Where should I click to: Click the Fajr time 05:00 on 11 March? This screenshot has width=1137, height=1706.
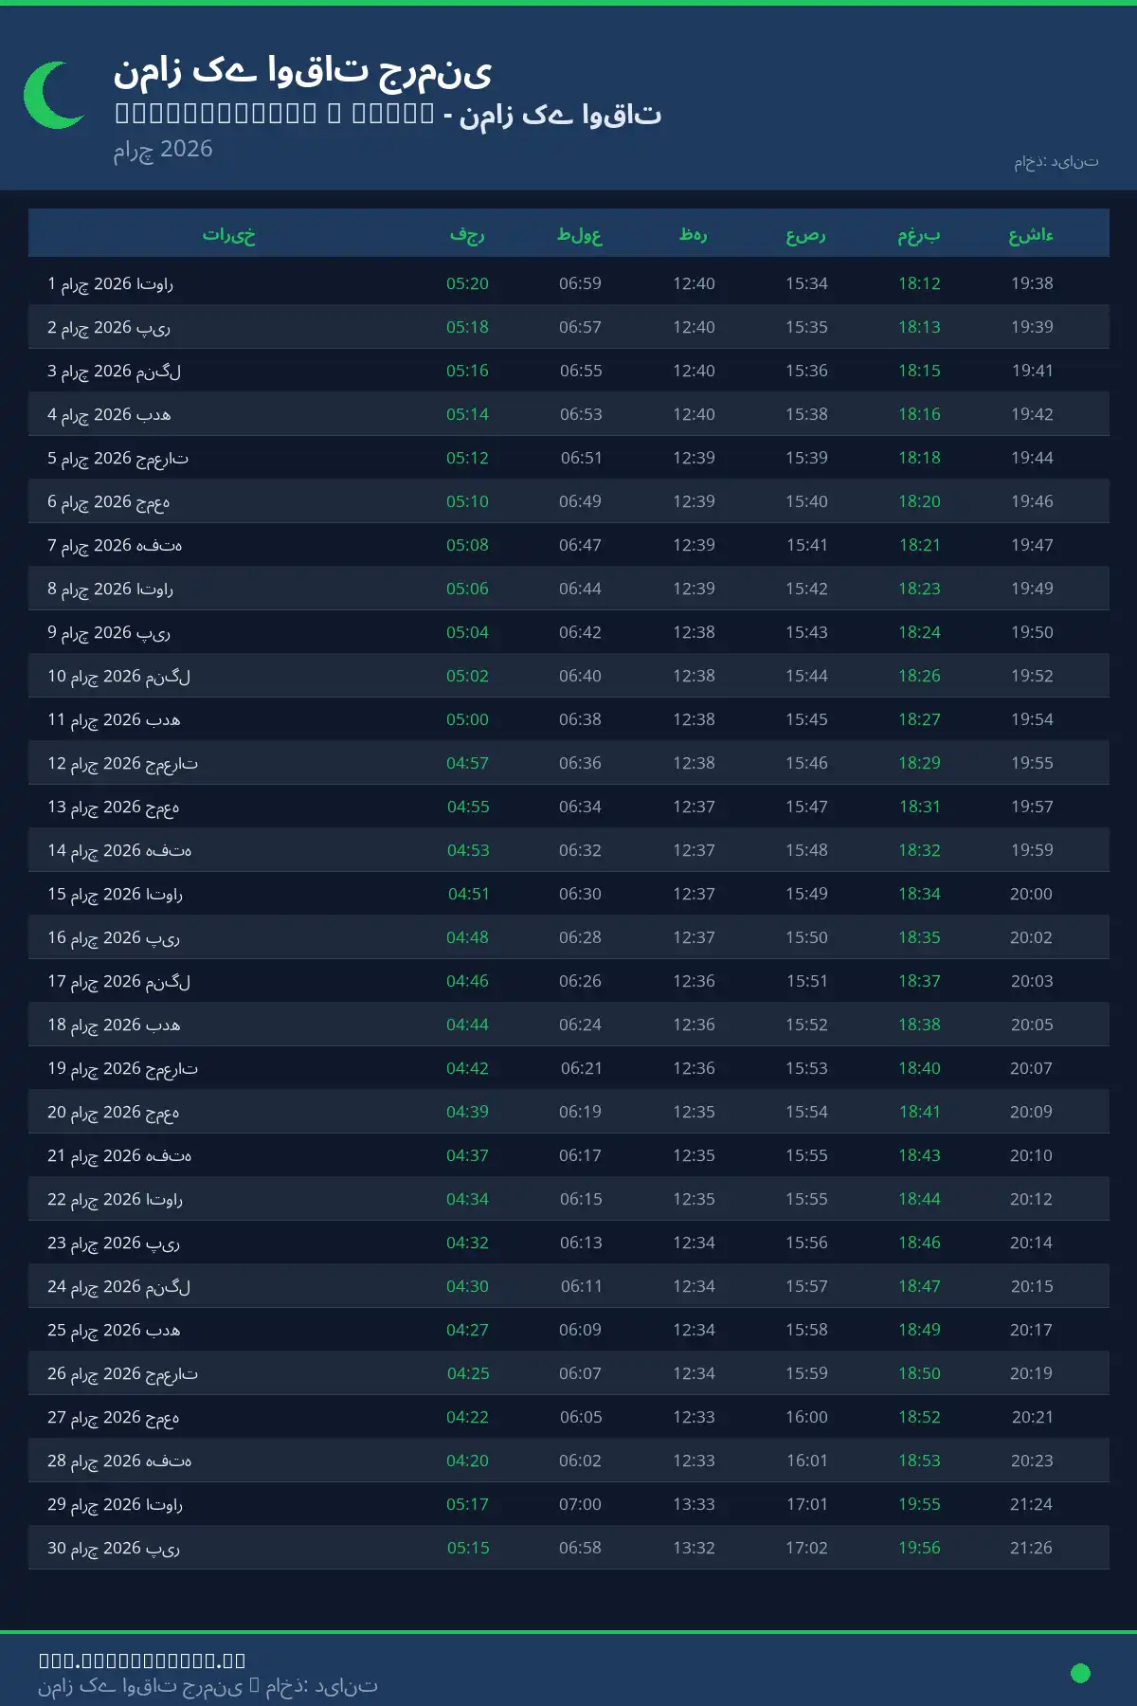click(467, 719)
